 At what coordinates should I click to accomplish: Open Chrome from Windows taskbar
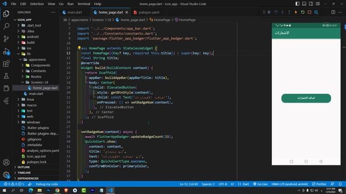pos(57,190)
